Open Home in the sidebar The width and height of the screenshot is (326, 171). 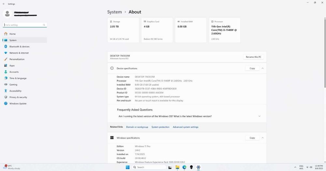(x=25, y=34)
